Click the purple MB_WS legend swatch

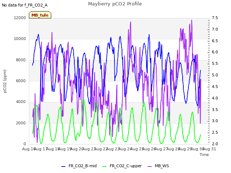[149, 167]
